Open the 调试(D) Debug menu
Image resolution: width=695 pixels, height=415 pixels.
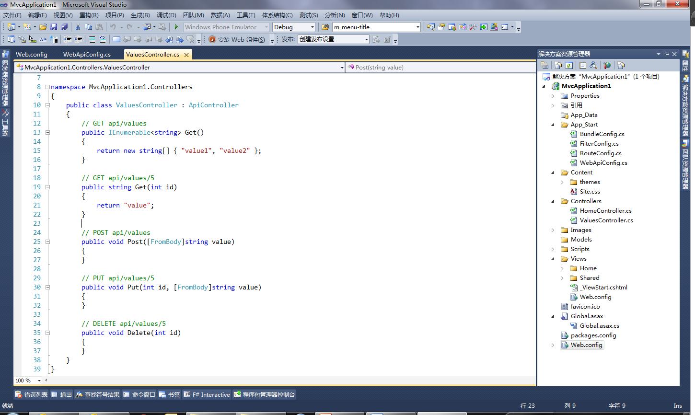(166, 15)
